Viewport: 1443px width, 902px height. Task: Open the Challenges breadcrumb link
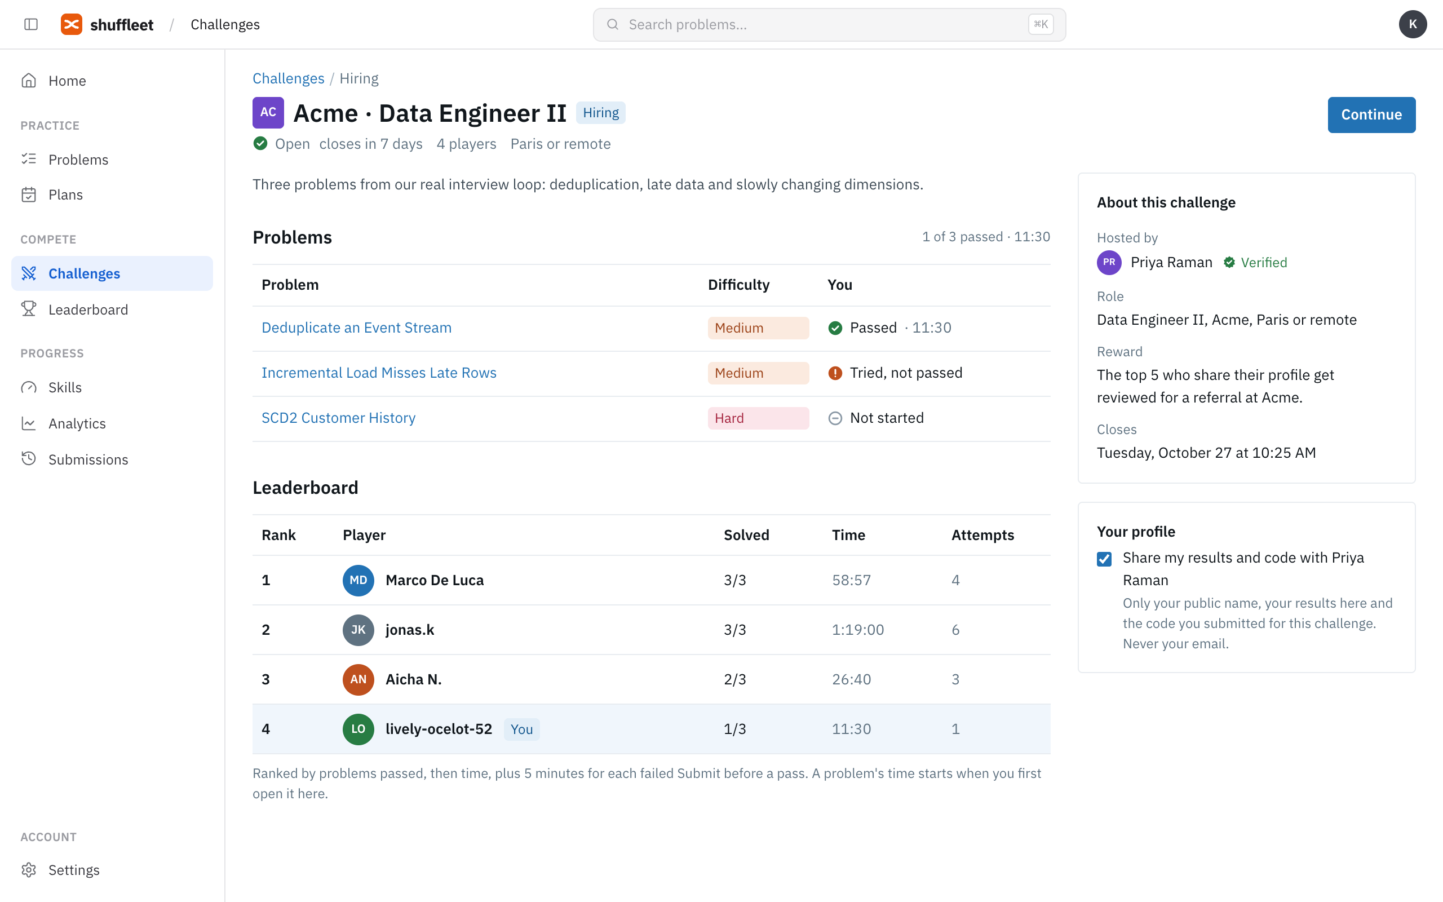(289, 78)
